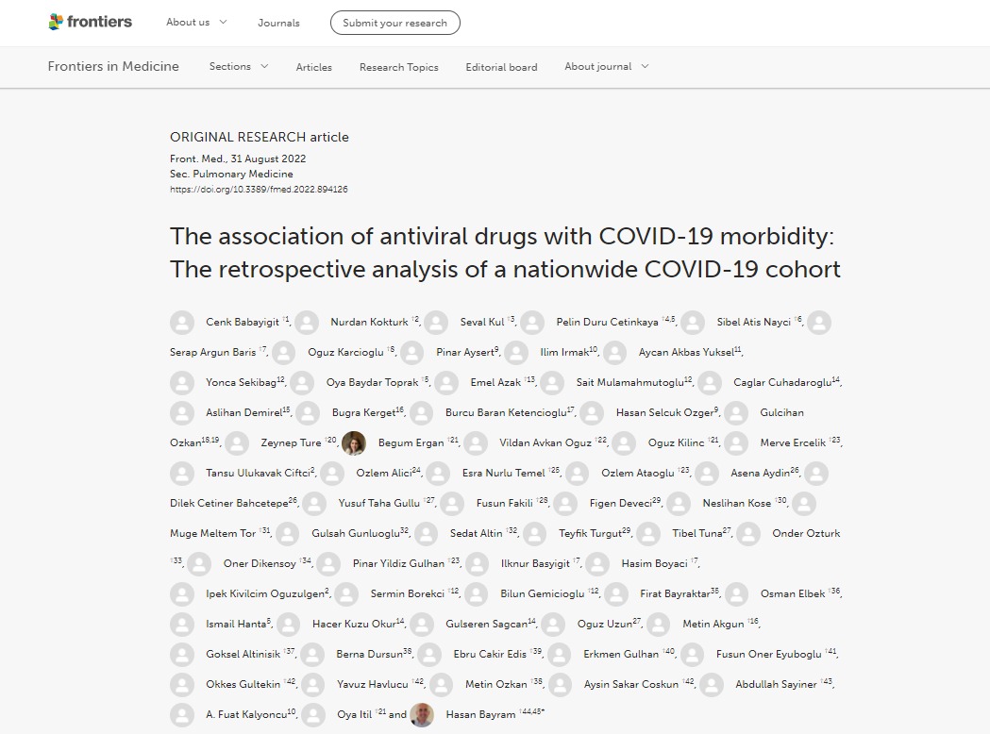Screen dimensions: 990x734
Task: Open the article DOI link
Action: click(x=259, y=190)
